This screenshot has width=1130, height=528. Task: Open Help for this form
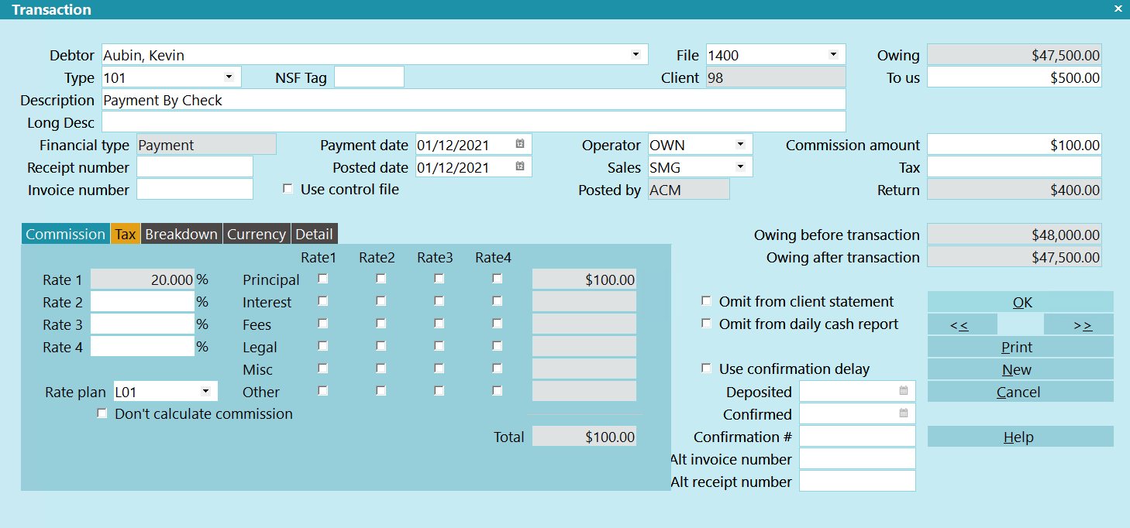point(1021,437)
